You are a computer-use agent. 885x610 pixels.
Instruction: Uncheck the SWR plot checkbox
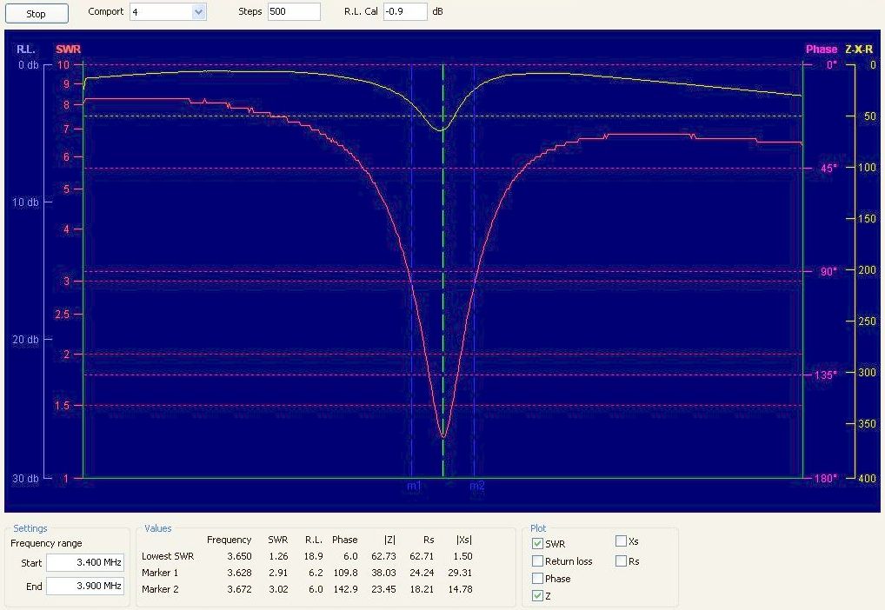click(x=537, y=544)
